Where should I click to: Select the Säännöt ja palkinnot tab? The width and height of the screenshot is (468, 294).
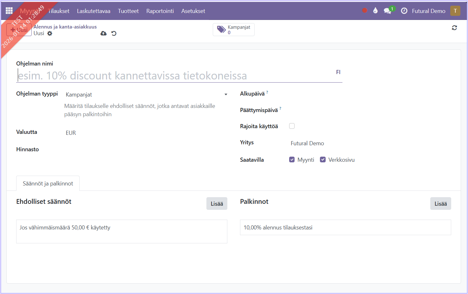[x=48, y=184]
